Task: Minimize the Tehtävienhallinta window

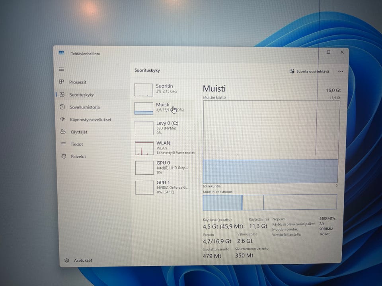Action: pos(315,52)
